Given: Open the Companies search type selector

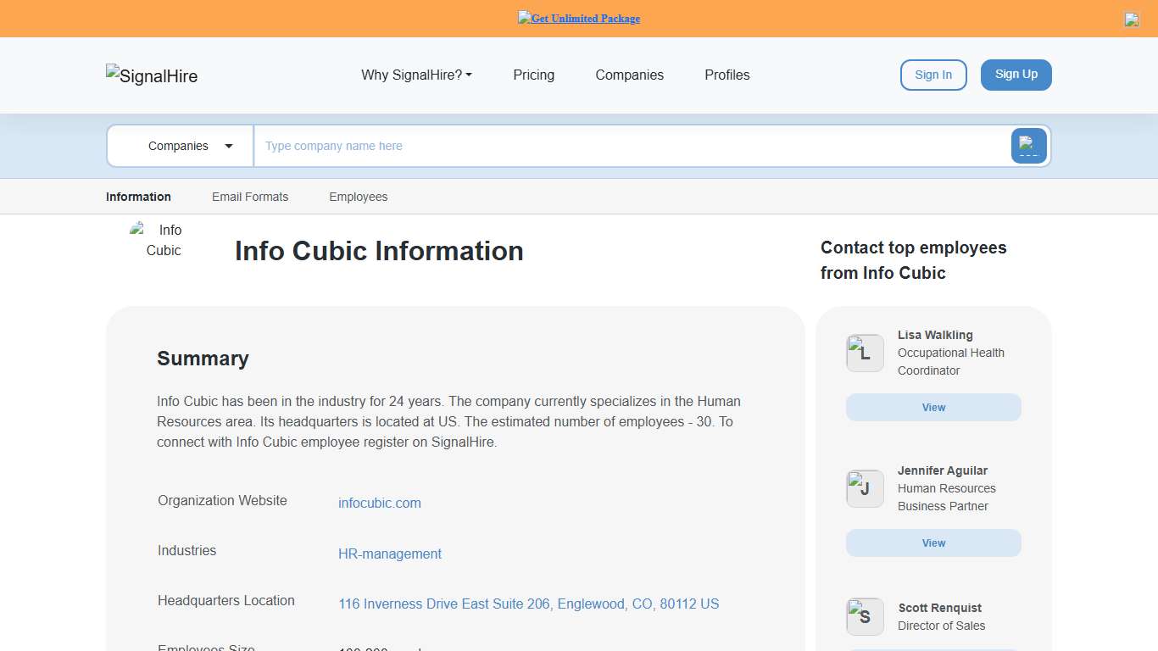Looking at the screenshot, I should (178, 146).
